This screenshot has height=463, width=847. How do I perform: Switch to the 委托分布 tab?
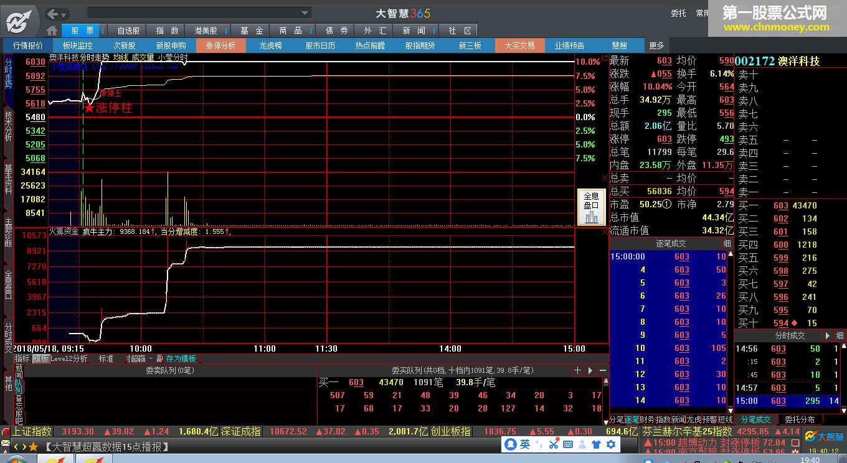click(800, 420)
